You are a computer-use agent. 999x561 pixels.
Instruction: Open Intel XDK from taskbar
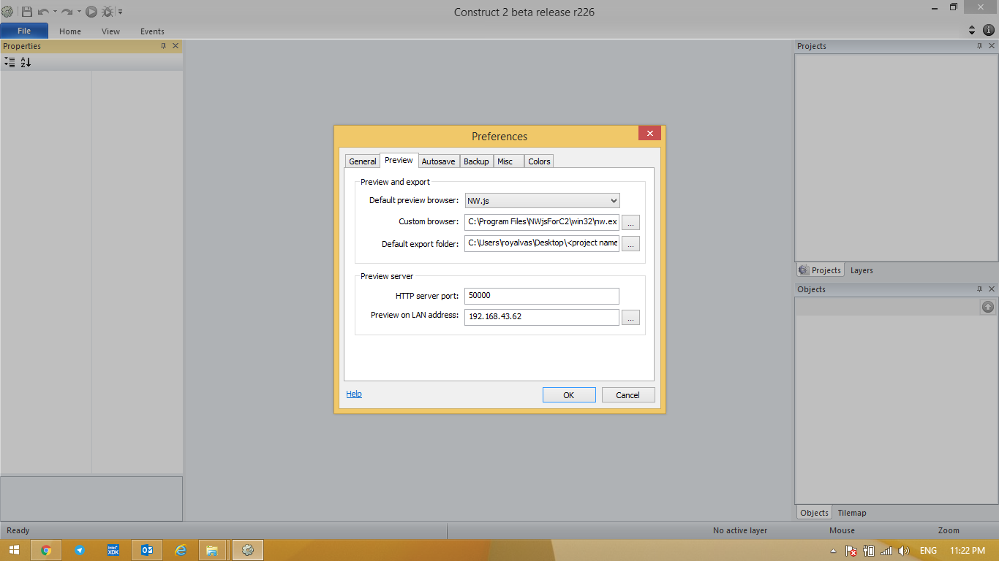click(113, 550)
